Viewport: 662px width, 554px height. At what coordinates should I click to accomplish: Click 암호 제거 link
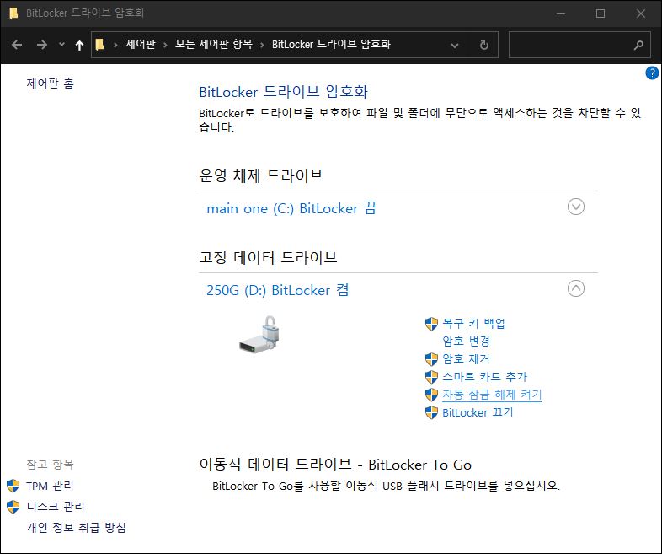(x=466, y=359)
